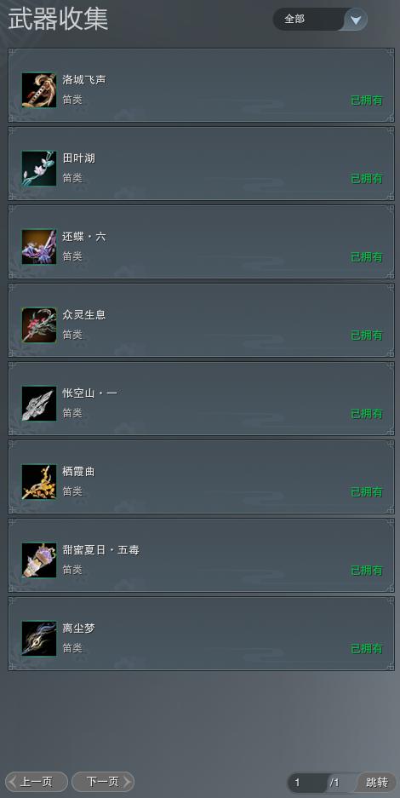Select the 田叶湖 lotus weapon icon
This screenshot has width=400, height=798.
click(39, 169)
